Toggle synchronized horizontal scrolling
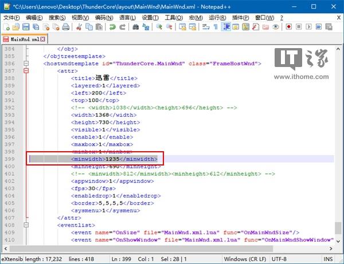The width and height of the screenshot is (344, 264). [193, 27]
